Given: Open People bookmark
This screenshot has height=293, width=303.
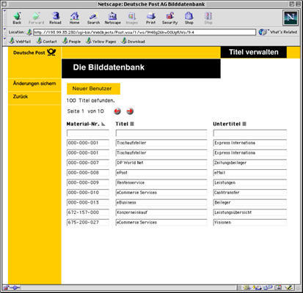Looking at the screenshot, I should pos(71,41).
